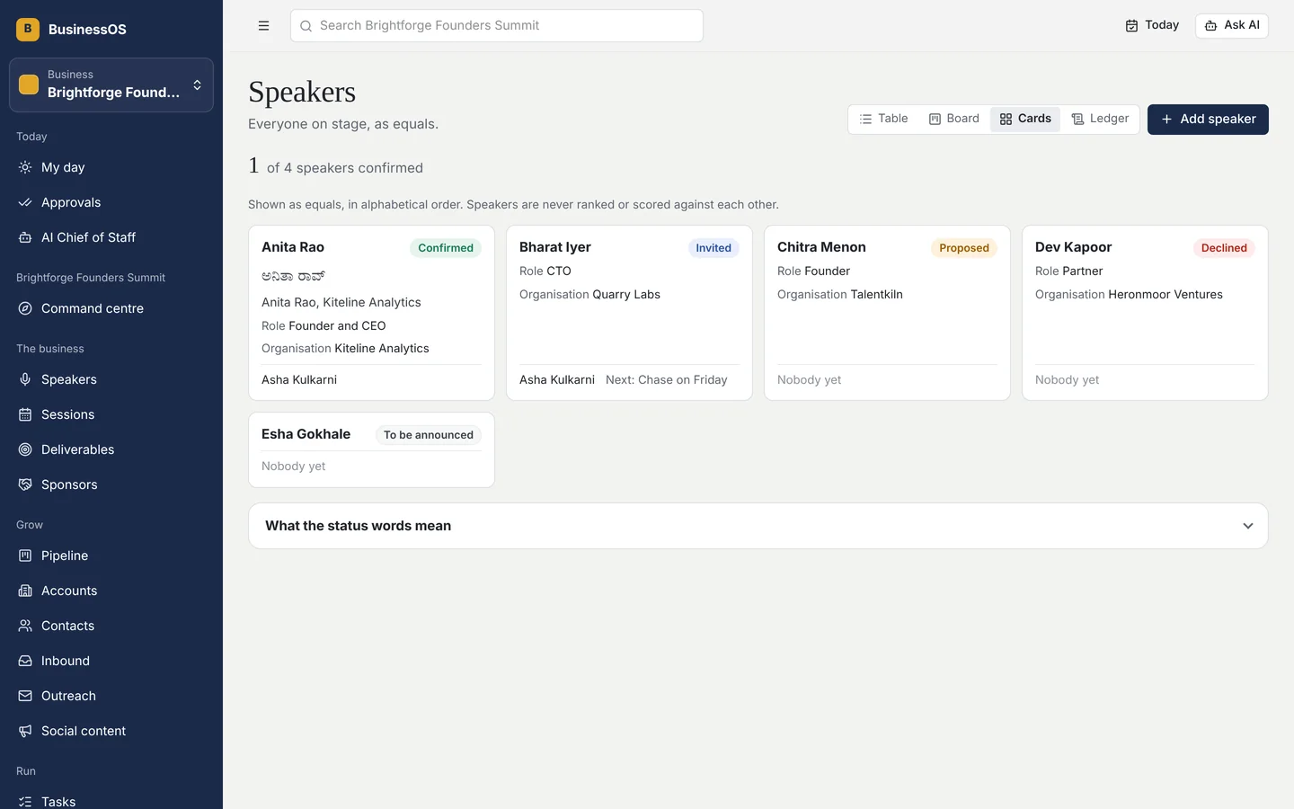The width and height of the screenshot is (1294, 809).
Task: Click the Accounts building icon
Action: pyautogui.click(x=25, y=591)
